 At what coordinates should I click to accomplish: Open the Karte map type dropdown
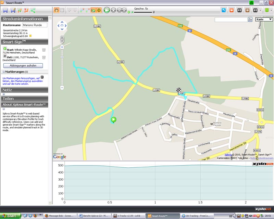(264, 19)
